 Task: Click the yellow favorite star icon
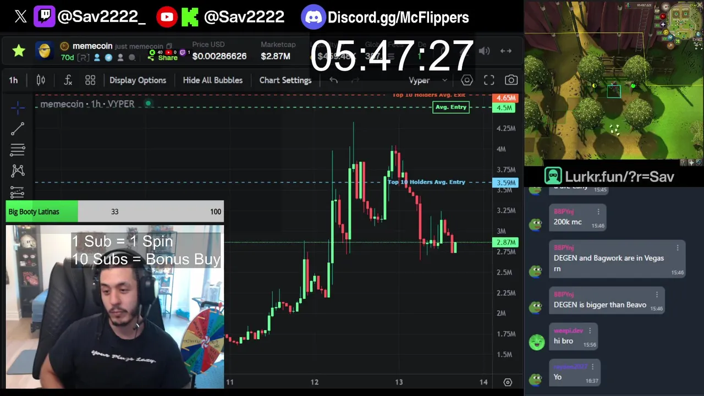(19, 51)
